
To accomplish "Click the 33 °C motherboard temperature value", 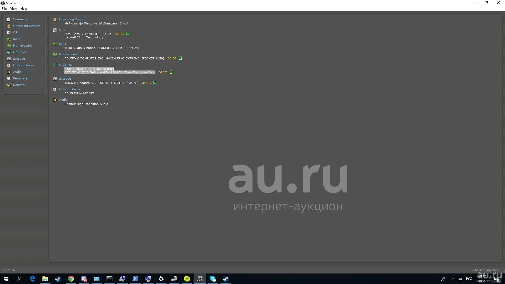I will pyautogui.click(x=172, y=58).
